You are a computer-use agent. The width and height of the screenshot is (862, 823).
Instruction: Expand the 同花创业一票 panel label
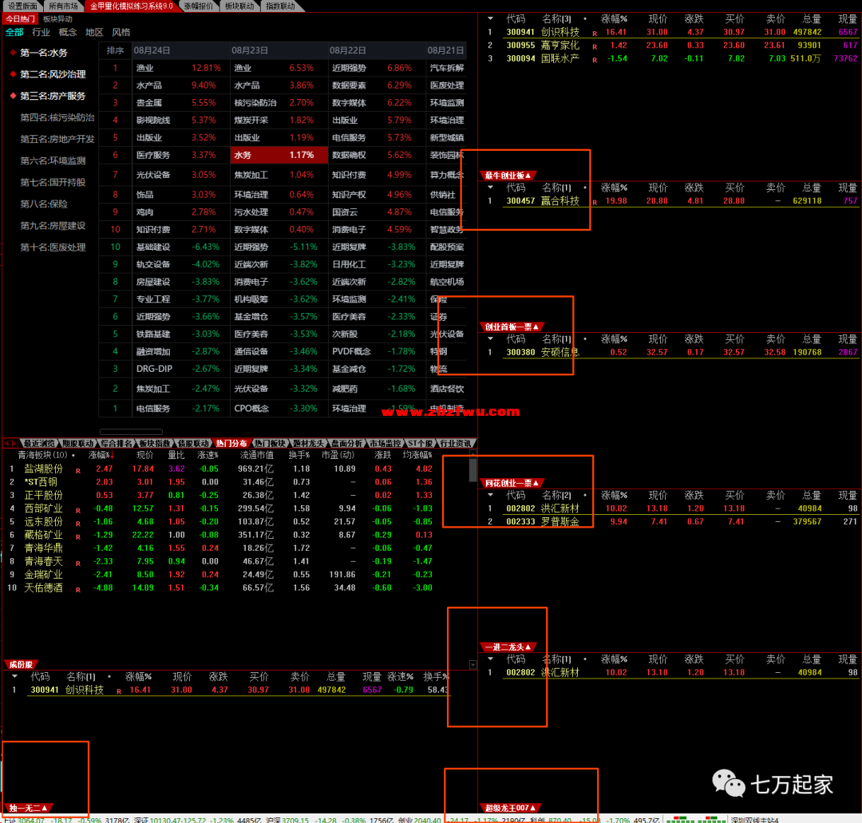(512, 483)
